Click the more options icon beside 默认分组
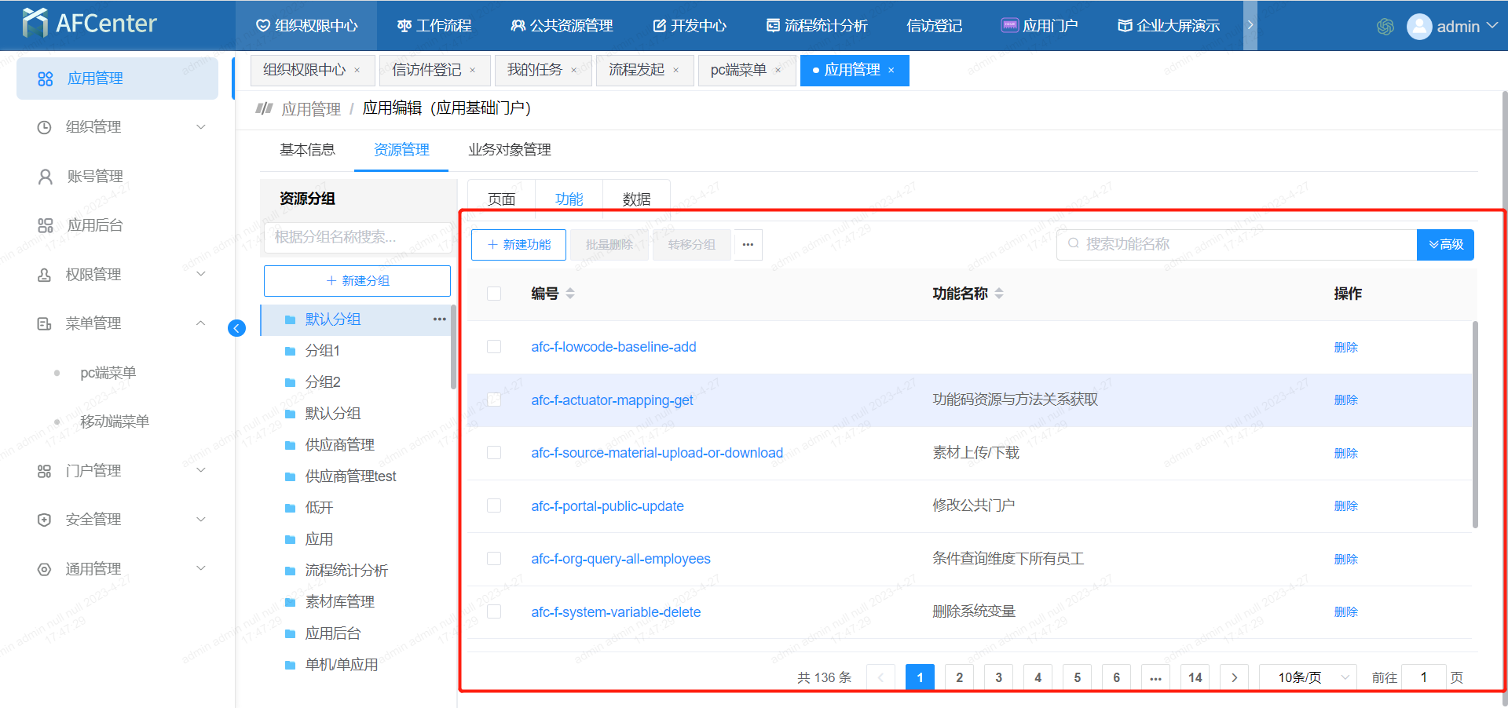Screen dimensions: 1508x708 point(439,319)
